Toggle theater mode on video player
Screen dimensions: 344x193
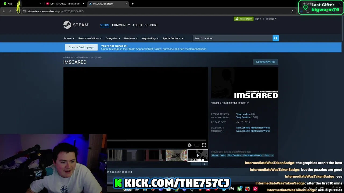pos(197,145)
